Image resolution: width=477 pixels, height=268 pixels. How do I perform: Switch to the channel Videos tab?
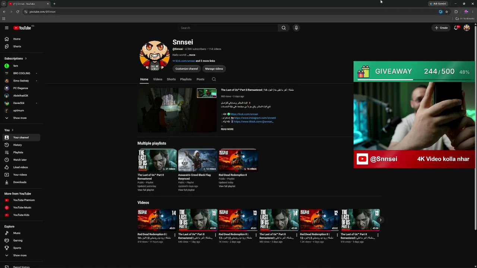(158, 79)
